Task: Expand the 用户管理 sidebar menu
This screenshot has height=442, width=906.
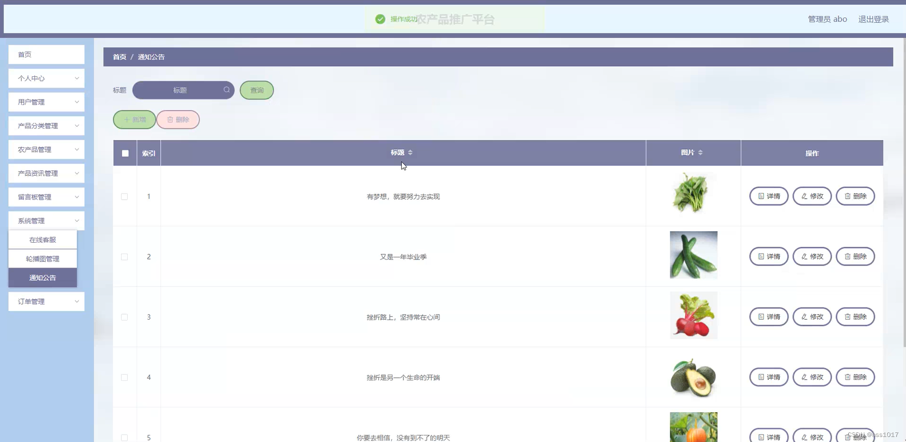Action: point(46,102)
